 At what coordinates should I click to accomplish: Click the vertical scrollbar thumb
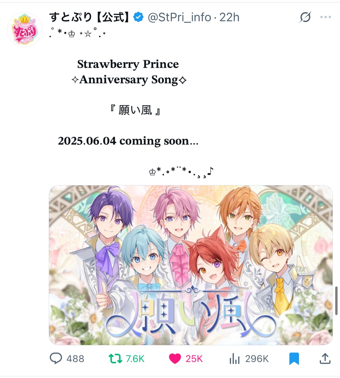337,301
